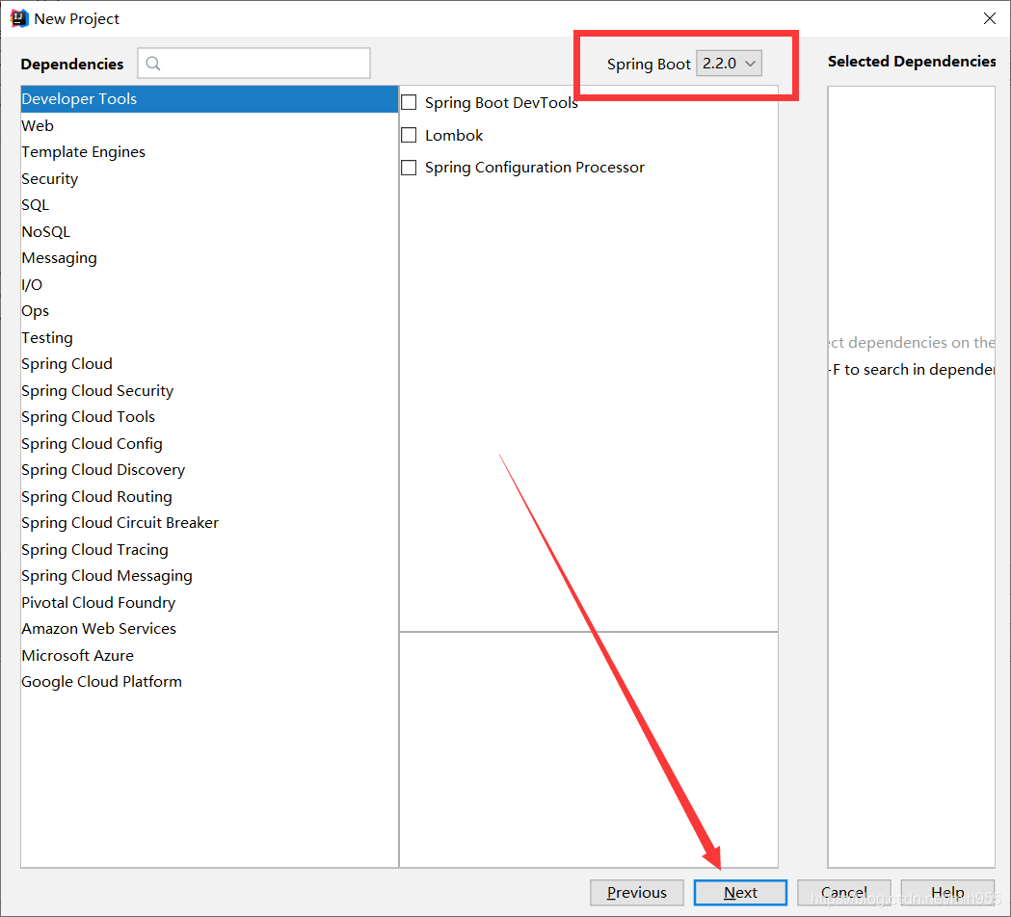Select the Testing category
This screenshot has height=917, width=1011.
(209, 338)
